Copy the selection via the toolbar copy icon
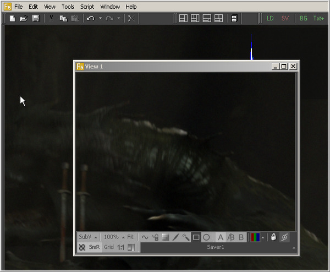The image size is (330, 272). (x=63, y=19)
